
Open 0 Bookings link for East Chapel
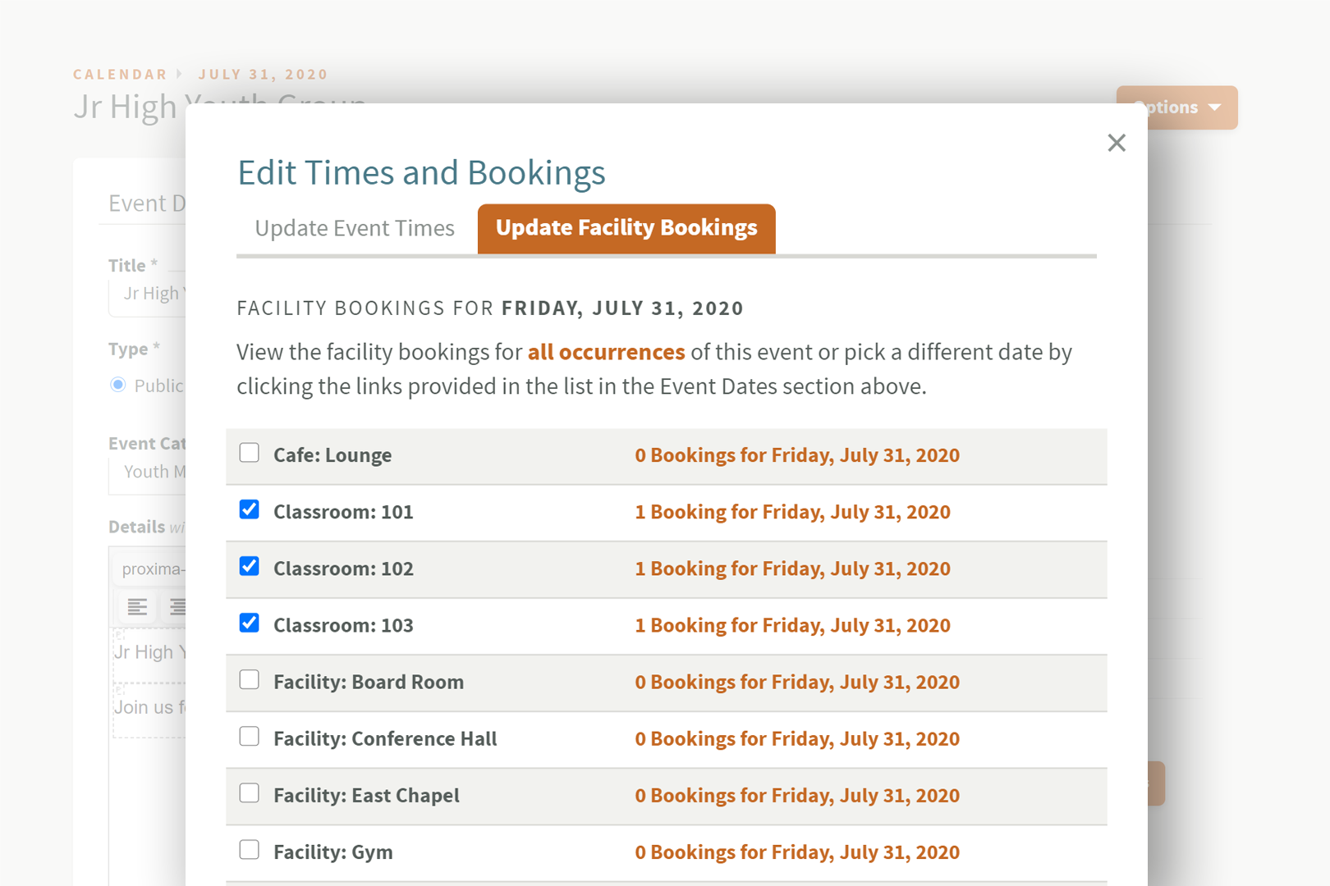tap(797, 795)
